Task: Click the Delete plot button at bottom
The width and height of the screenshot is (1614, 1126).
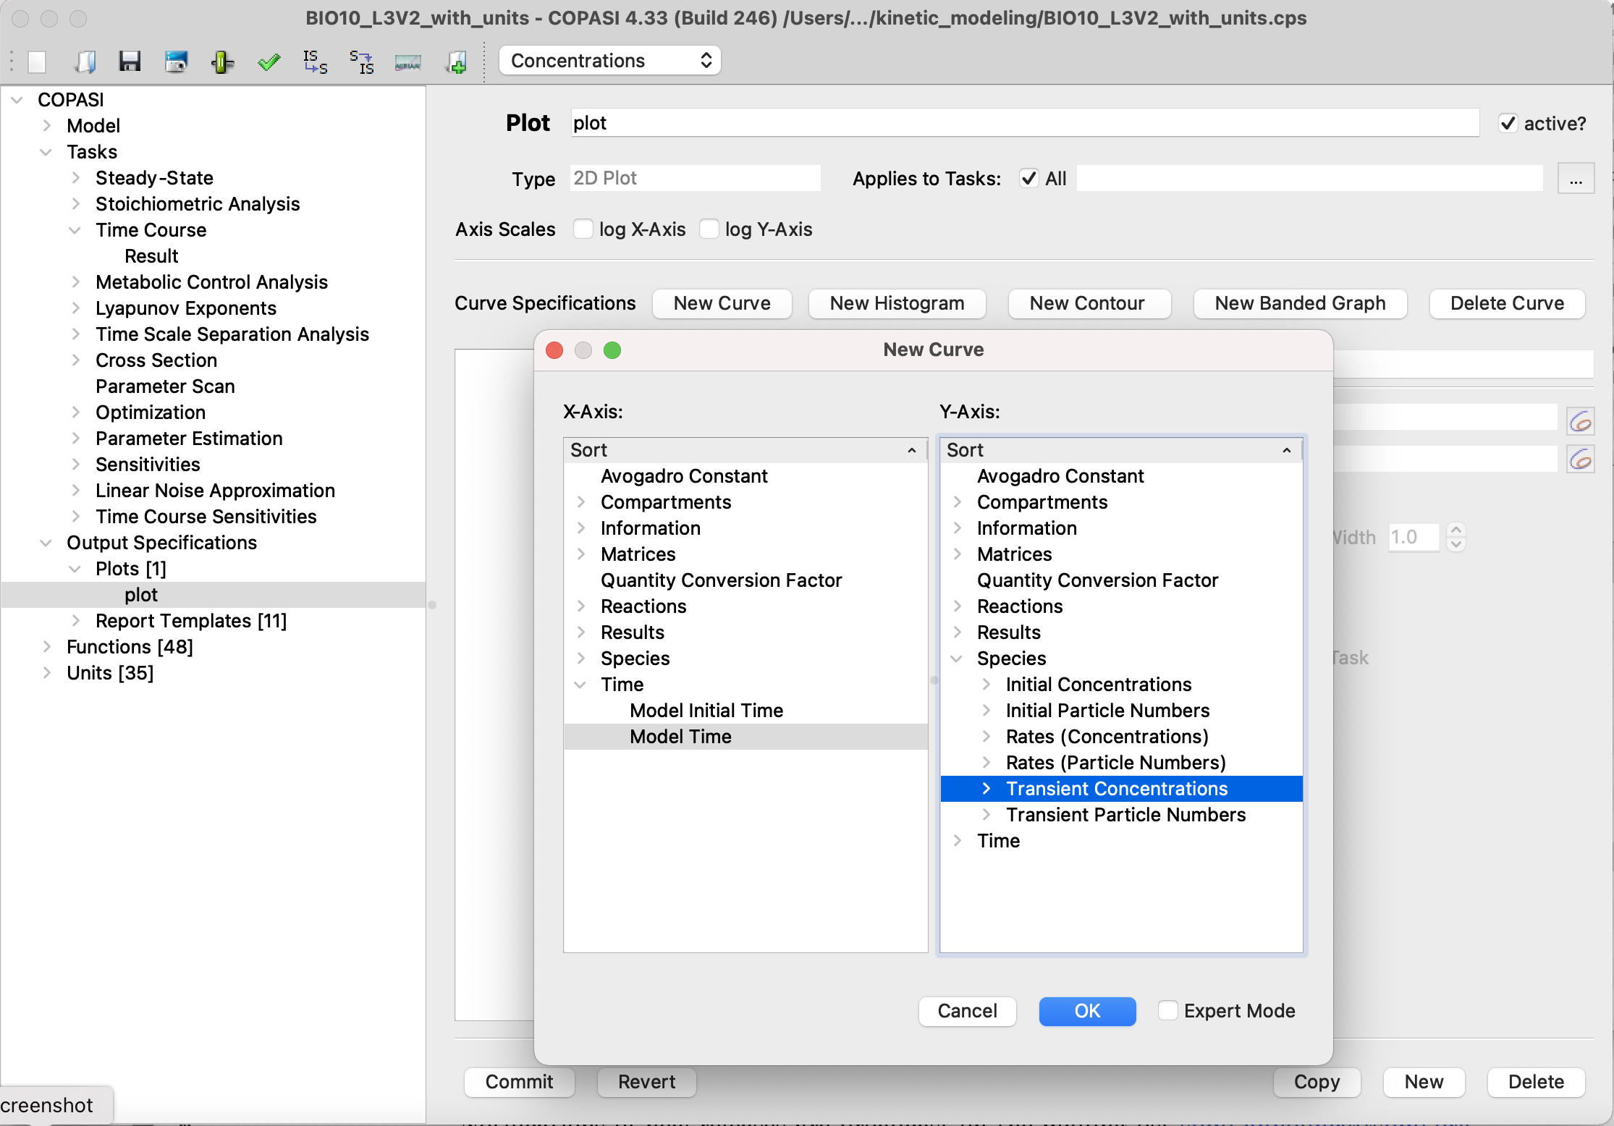Action: 1536,1082
